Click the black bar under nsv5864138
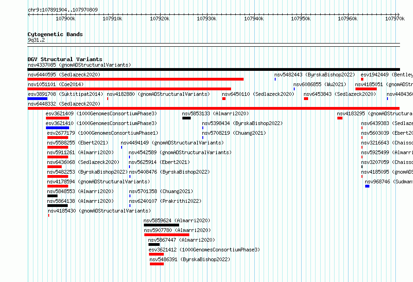413x282 pixels. (58, 206)
